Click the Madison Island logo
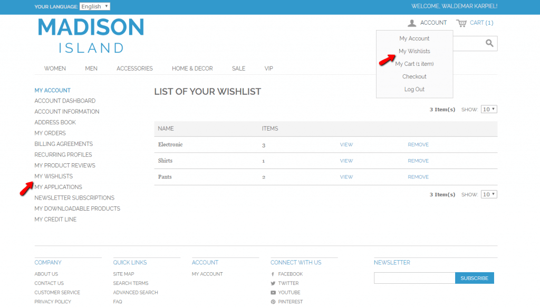The image size is (540, 308). [91, 35]
